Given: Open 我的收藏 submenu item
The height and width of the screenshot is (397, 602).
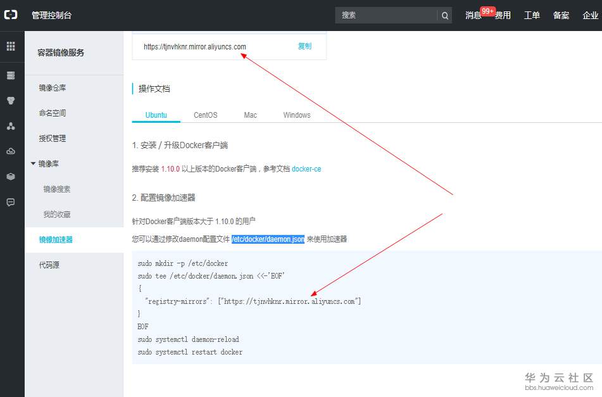Looking at the screenshot, I should (57, 214).
